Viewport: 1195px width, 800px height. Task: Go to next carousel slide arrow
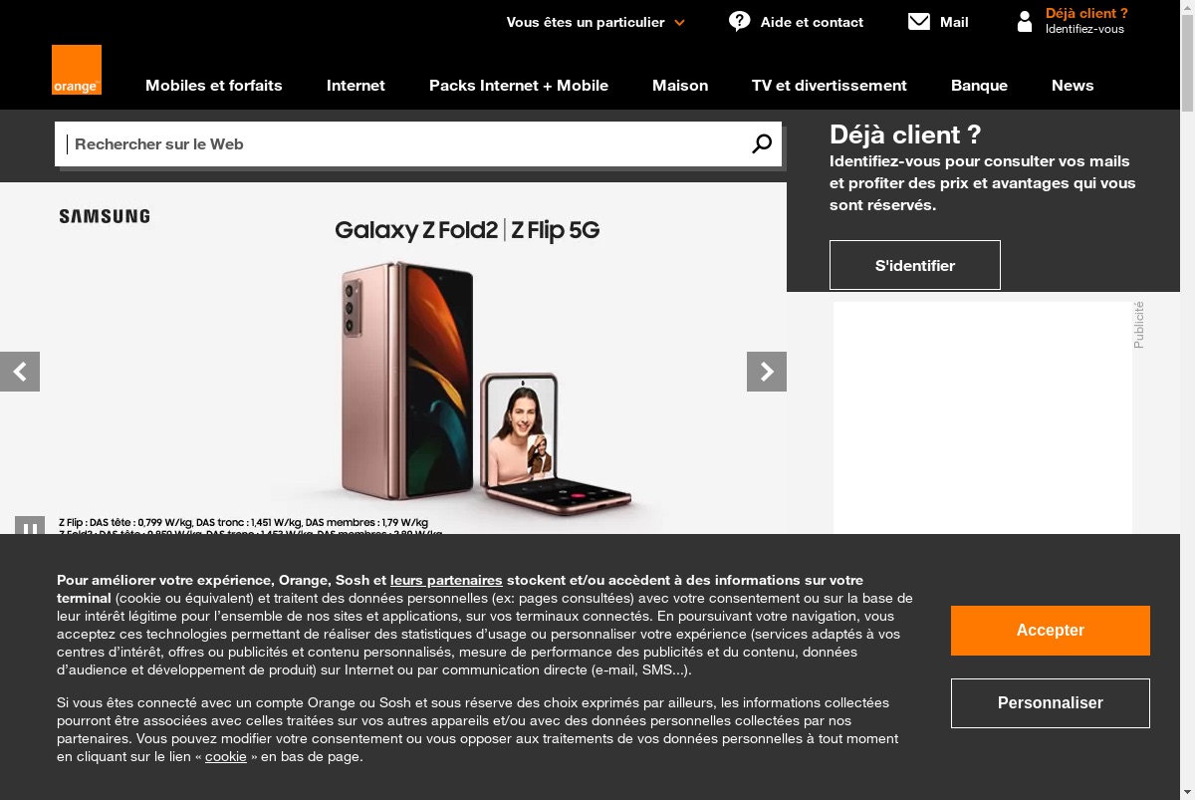click(x=767, y=372)
